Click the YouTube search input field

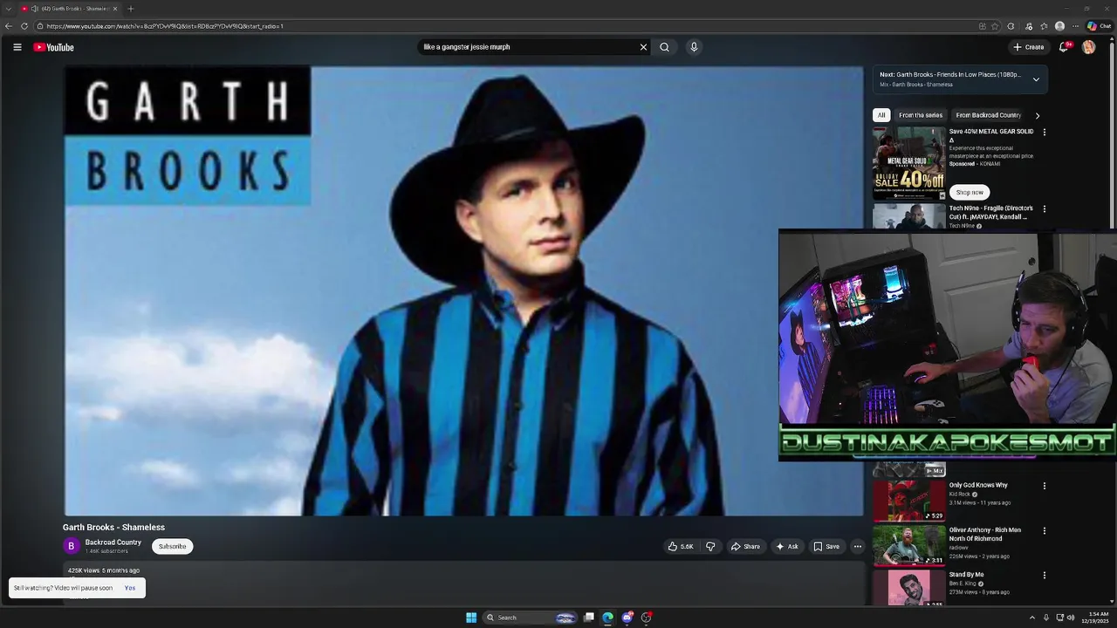528,47
